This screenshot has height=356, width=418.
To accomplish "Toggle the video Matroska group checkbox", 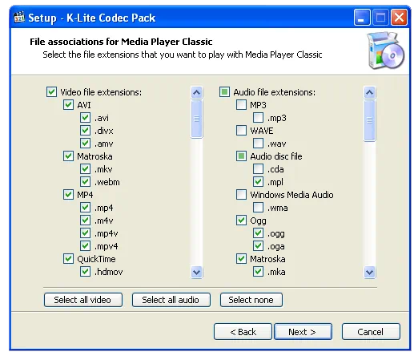I will click(x=68, y=156).
